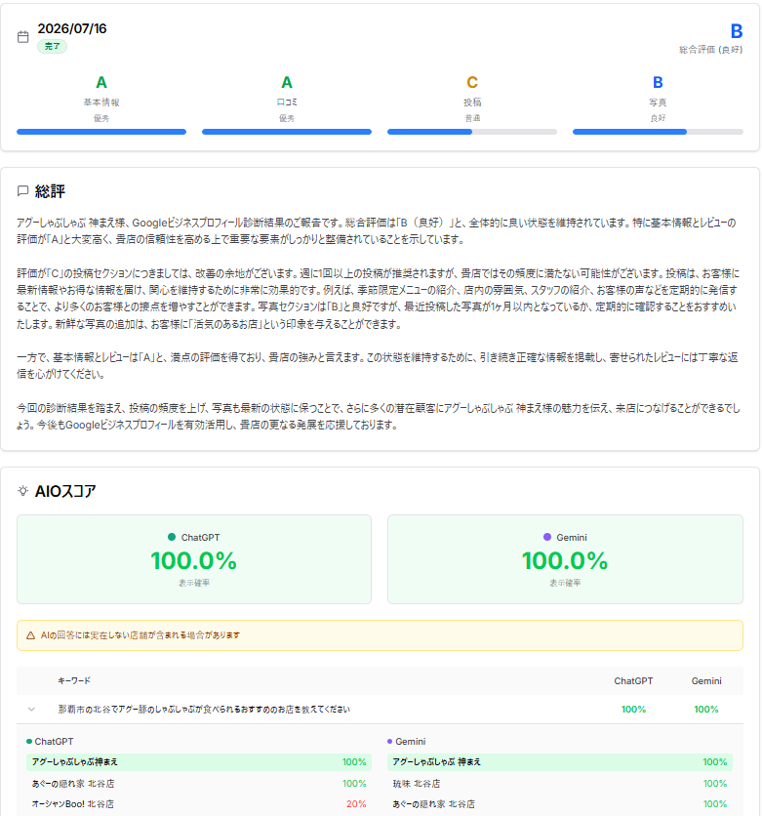The height and width of the screenshot is (816, 762).
Task: Select the overall grade B at top right
Action: [736, 31]
